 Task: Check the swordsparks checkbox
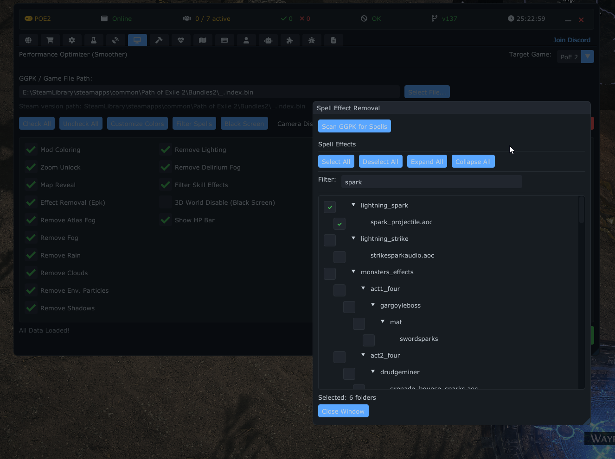point(369,340)
